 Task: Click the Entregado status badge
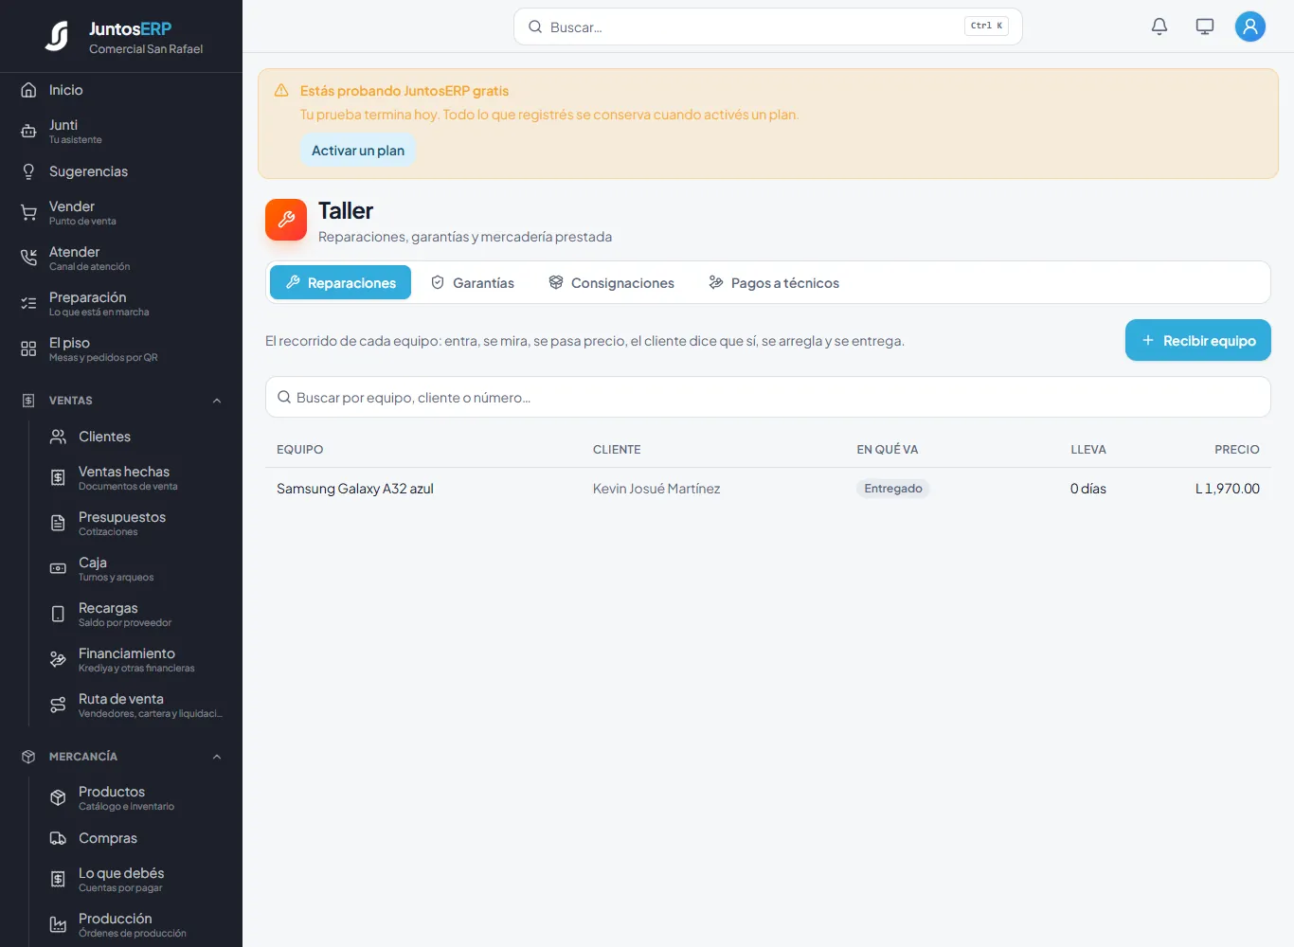pyautogui.click(x=893, y=489)
